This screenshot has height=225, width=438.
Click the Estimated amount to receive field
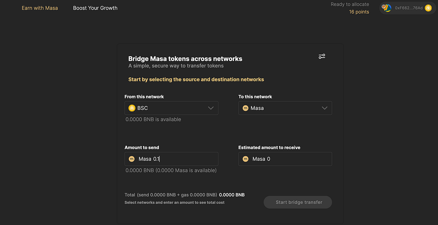coord(292,159)
